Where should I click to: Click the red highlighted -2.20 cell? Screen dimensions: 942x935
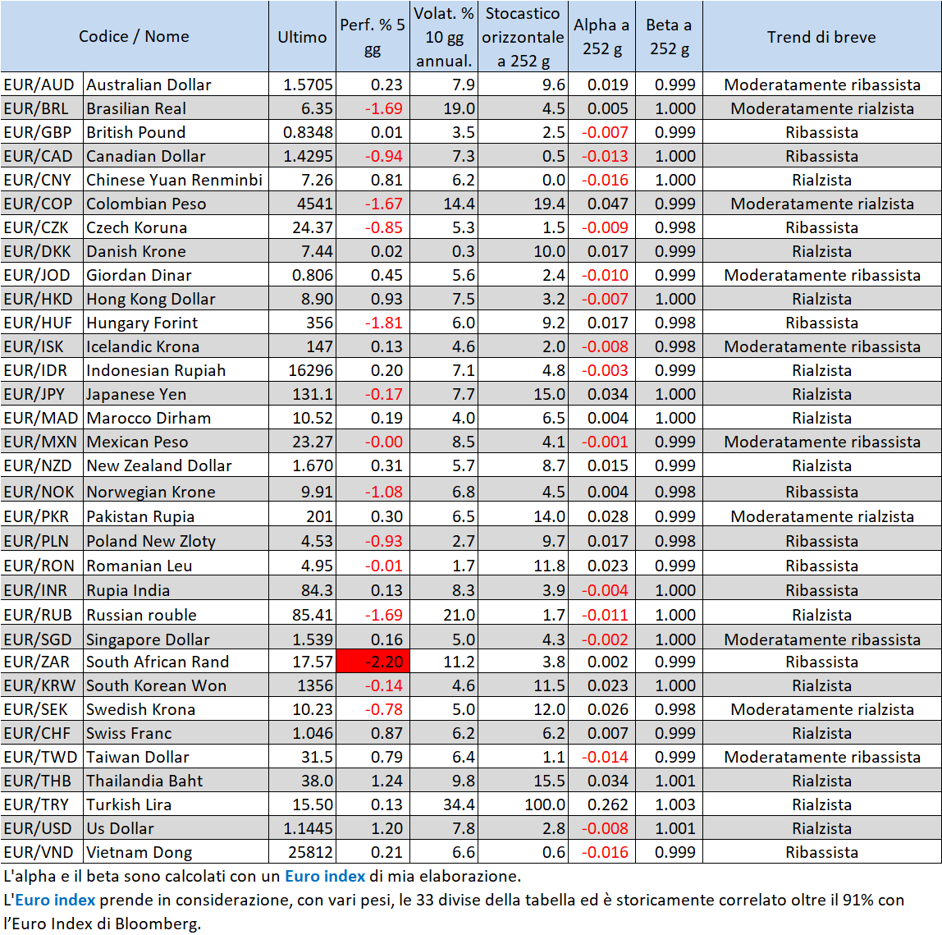click(373, 661)
